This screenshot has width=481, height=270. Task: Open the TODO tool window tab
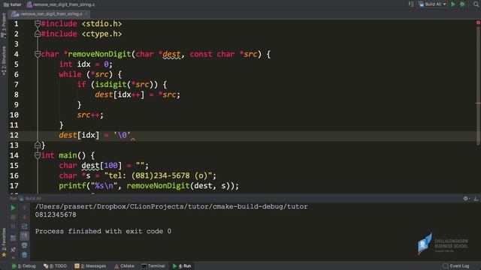[x=55, y=266]
